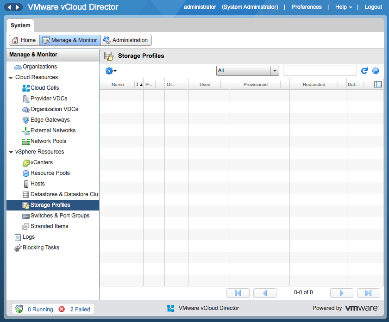Select Stranded Items in the tree

coord(50,226)
